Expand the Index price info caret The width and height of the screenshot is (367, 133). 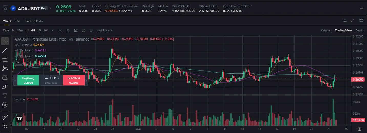click(x=100, y=6)
